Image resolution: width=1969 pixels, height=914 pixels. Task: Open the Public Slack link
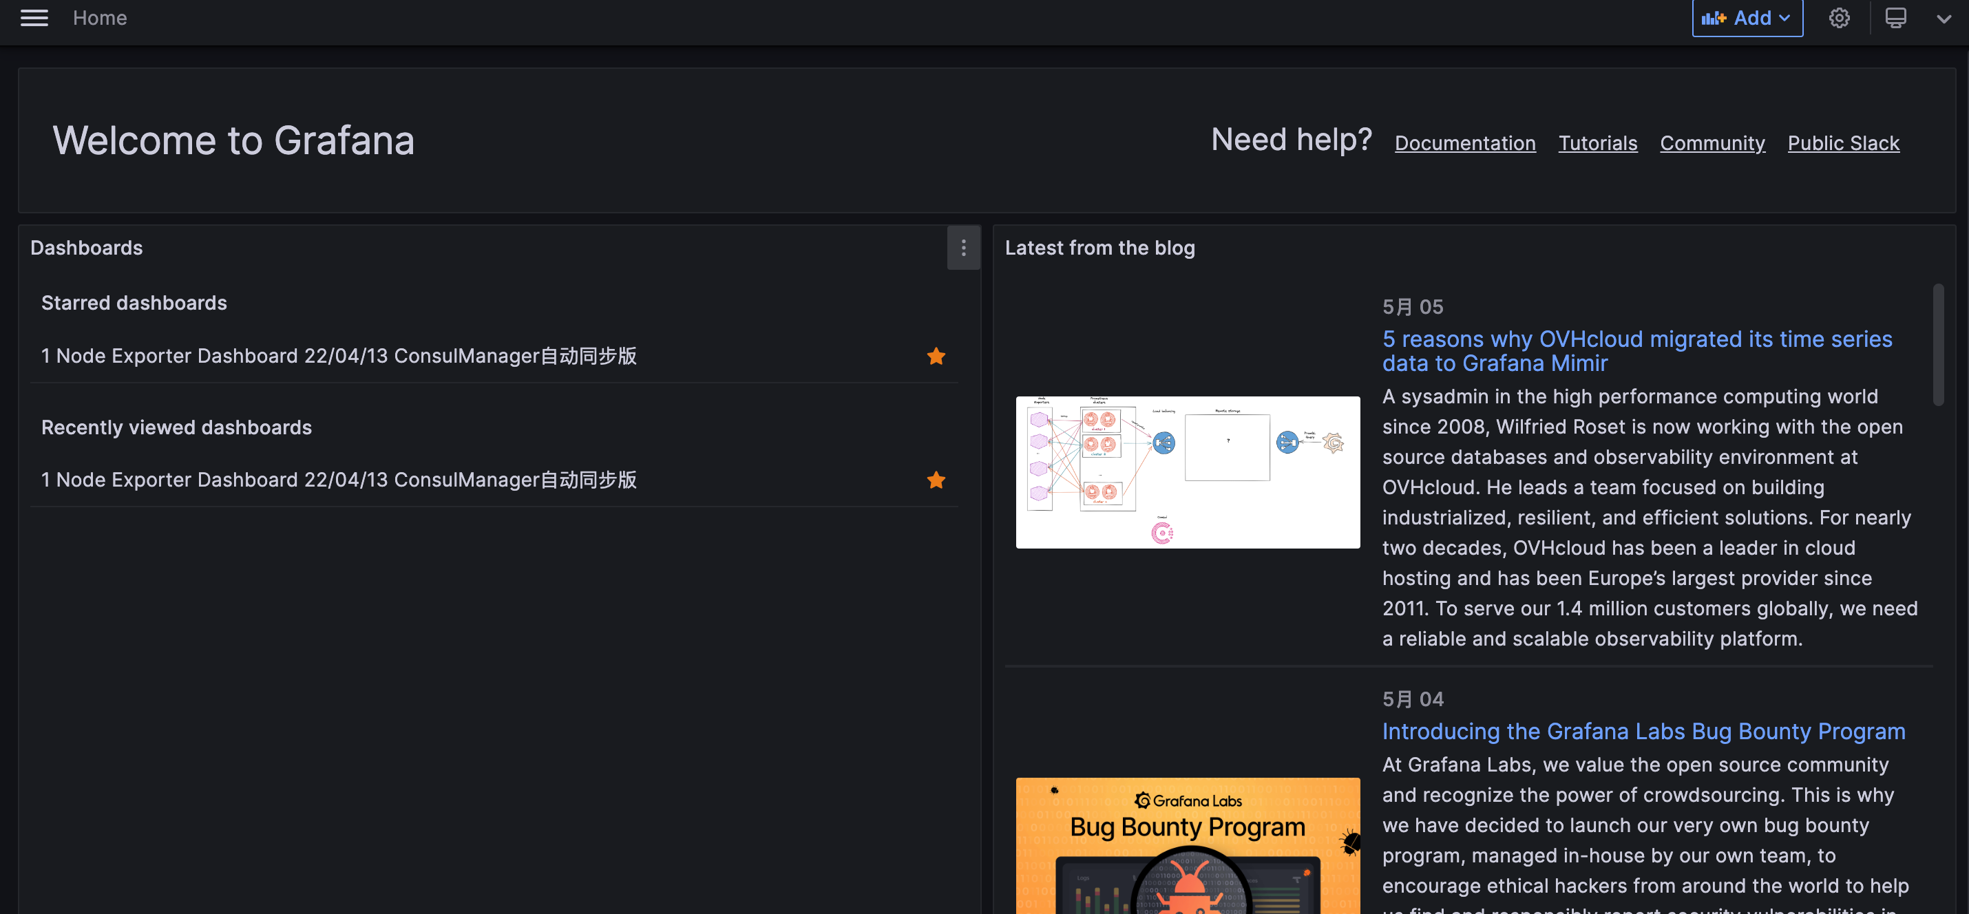tap(1843, 143)
